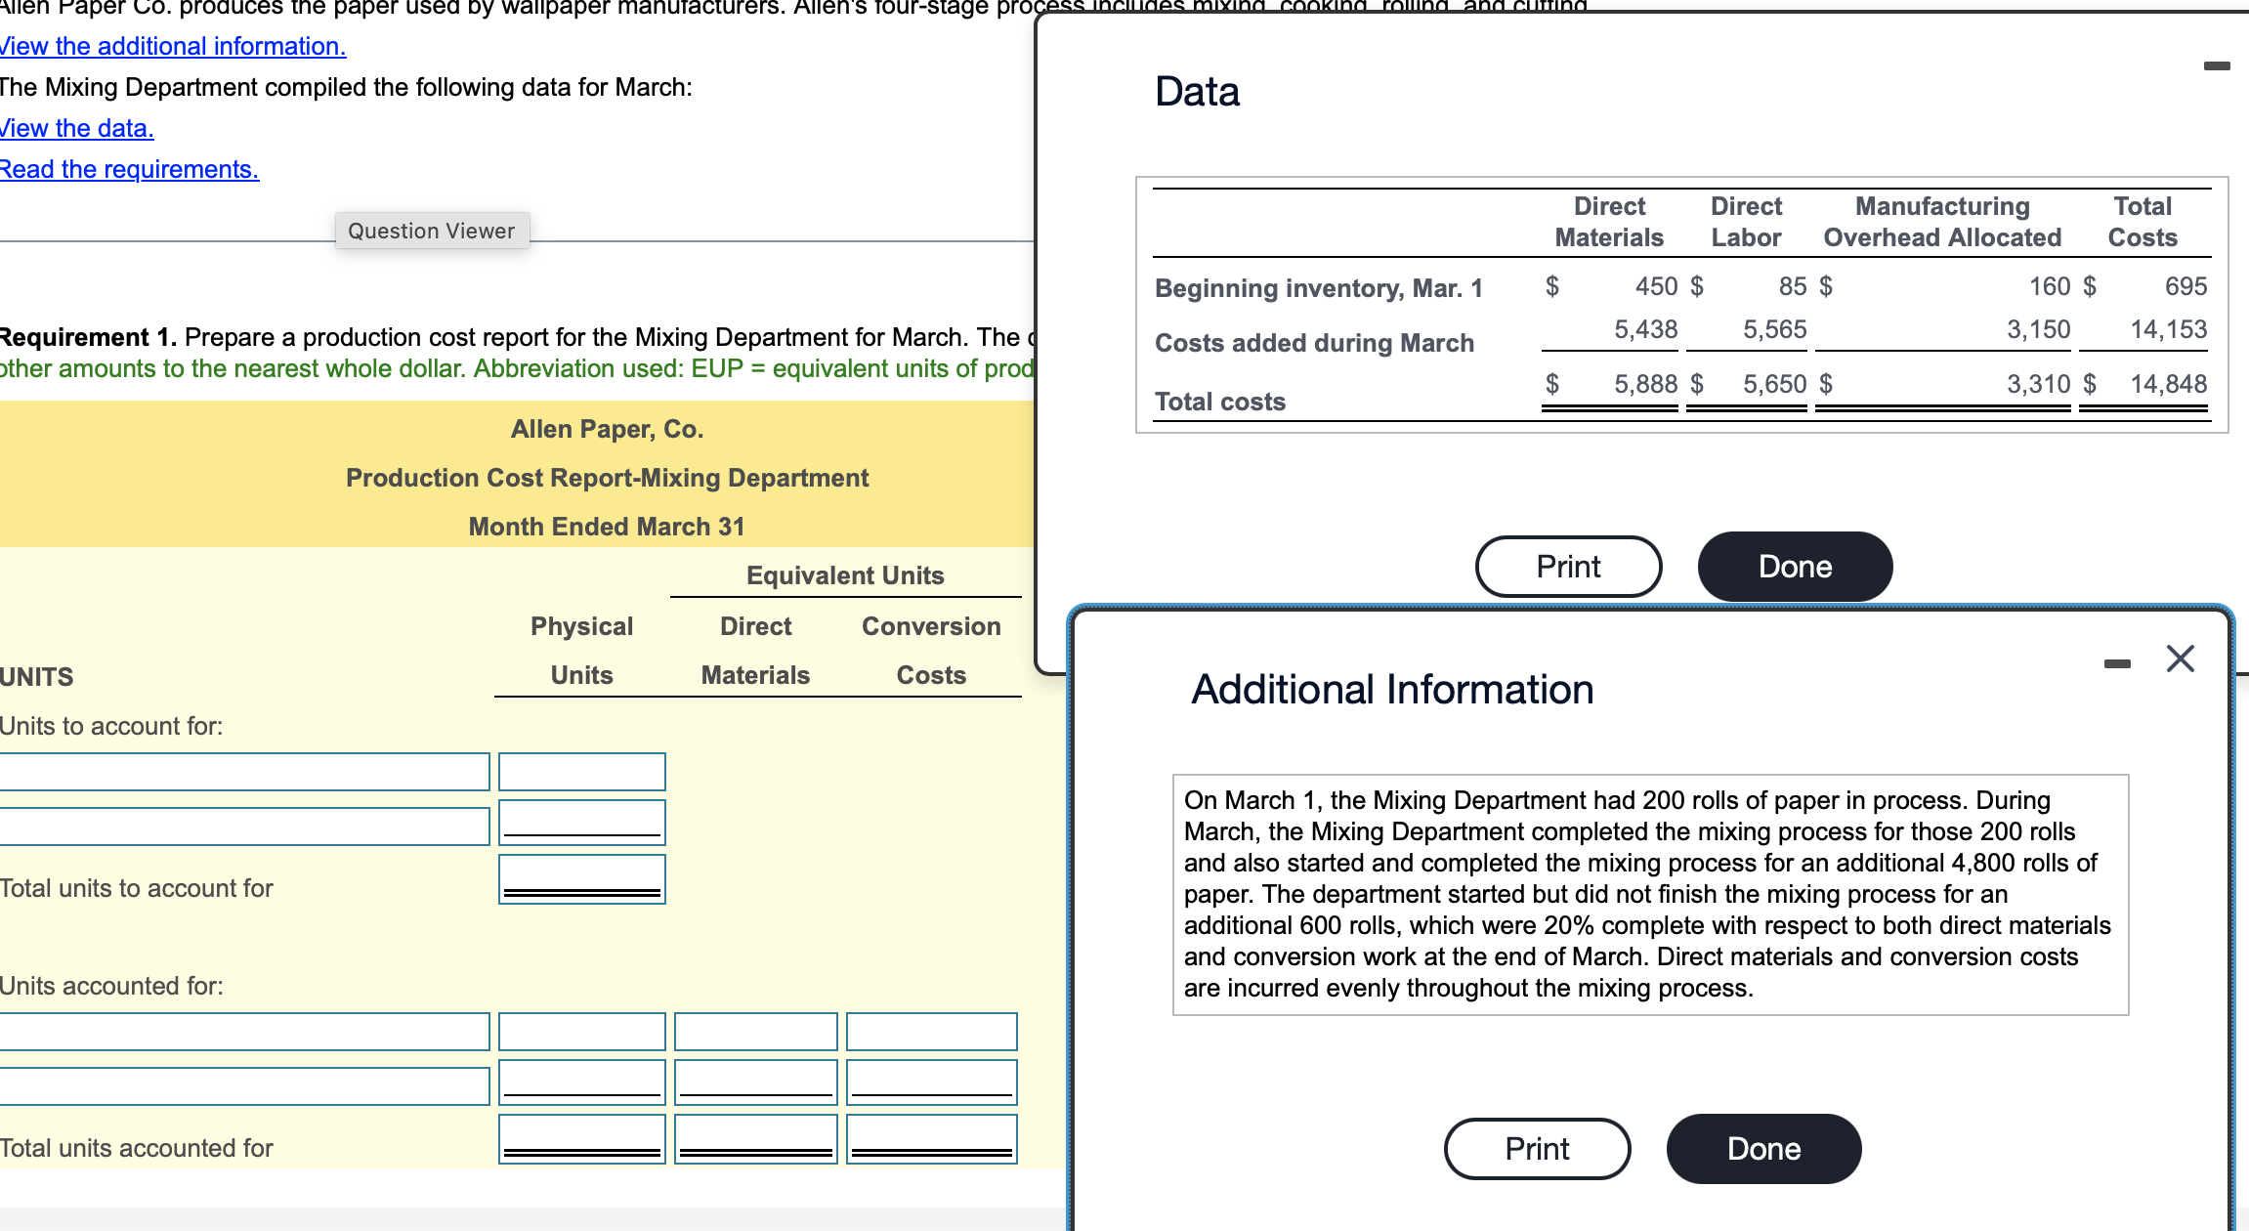Click the Question Viewer button
Screen dimensions: 2249x1231
pyautogui.click(x=431, y=231)
